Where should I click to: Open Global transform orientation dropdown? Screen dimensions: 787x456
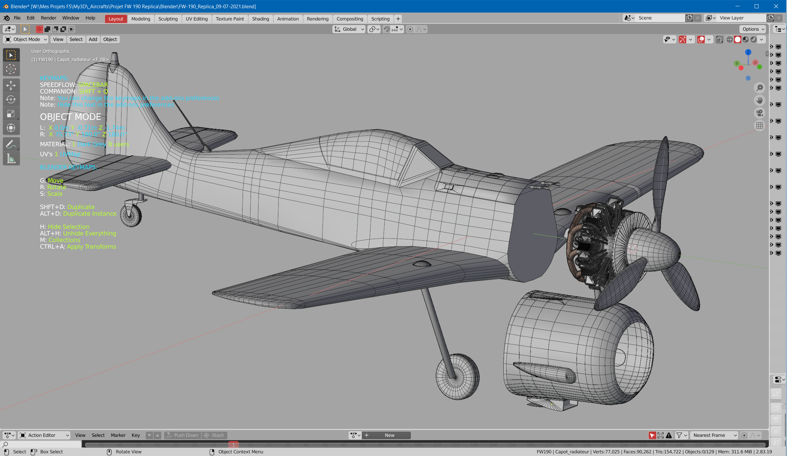coord(349,29)
